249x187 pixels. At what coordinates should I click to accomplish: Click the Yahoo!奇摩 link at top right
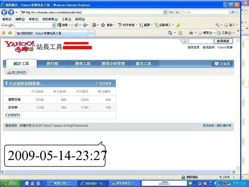[x=225, y=47]
